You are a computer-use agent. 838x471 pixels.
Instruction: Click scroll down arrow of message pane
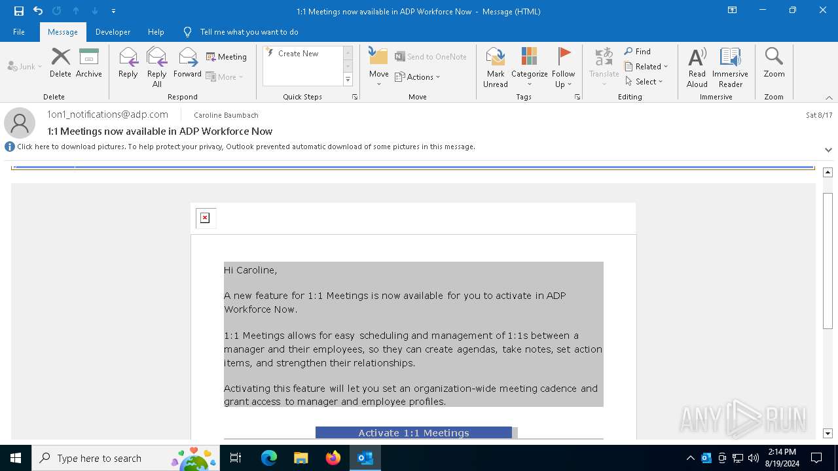(828, 433)
